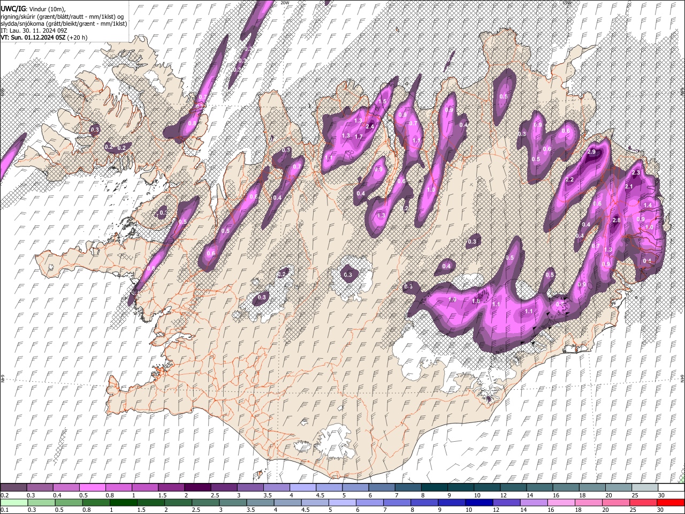The width and height of the screenshot is (685, 514).
Task: Click the 1.4 snowfall value on the map
Action: tap(648, 206)
